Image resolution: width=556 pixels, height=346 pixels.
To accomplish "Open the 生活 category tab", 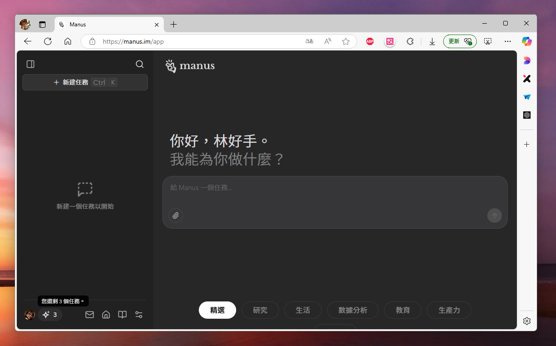I will click(x=303, y=310).
